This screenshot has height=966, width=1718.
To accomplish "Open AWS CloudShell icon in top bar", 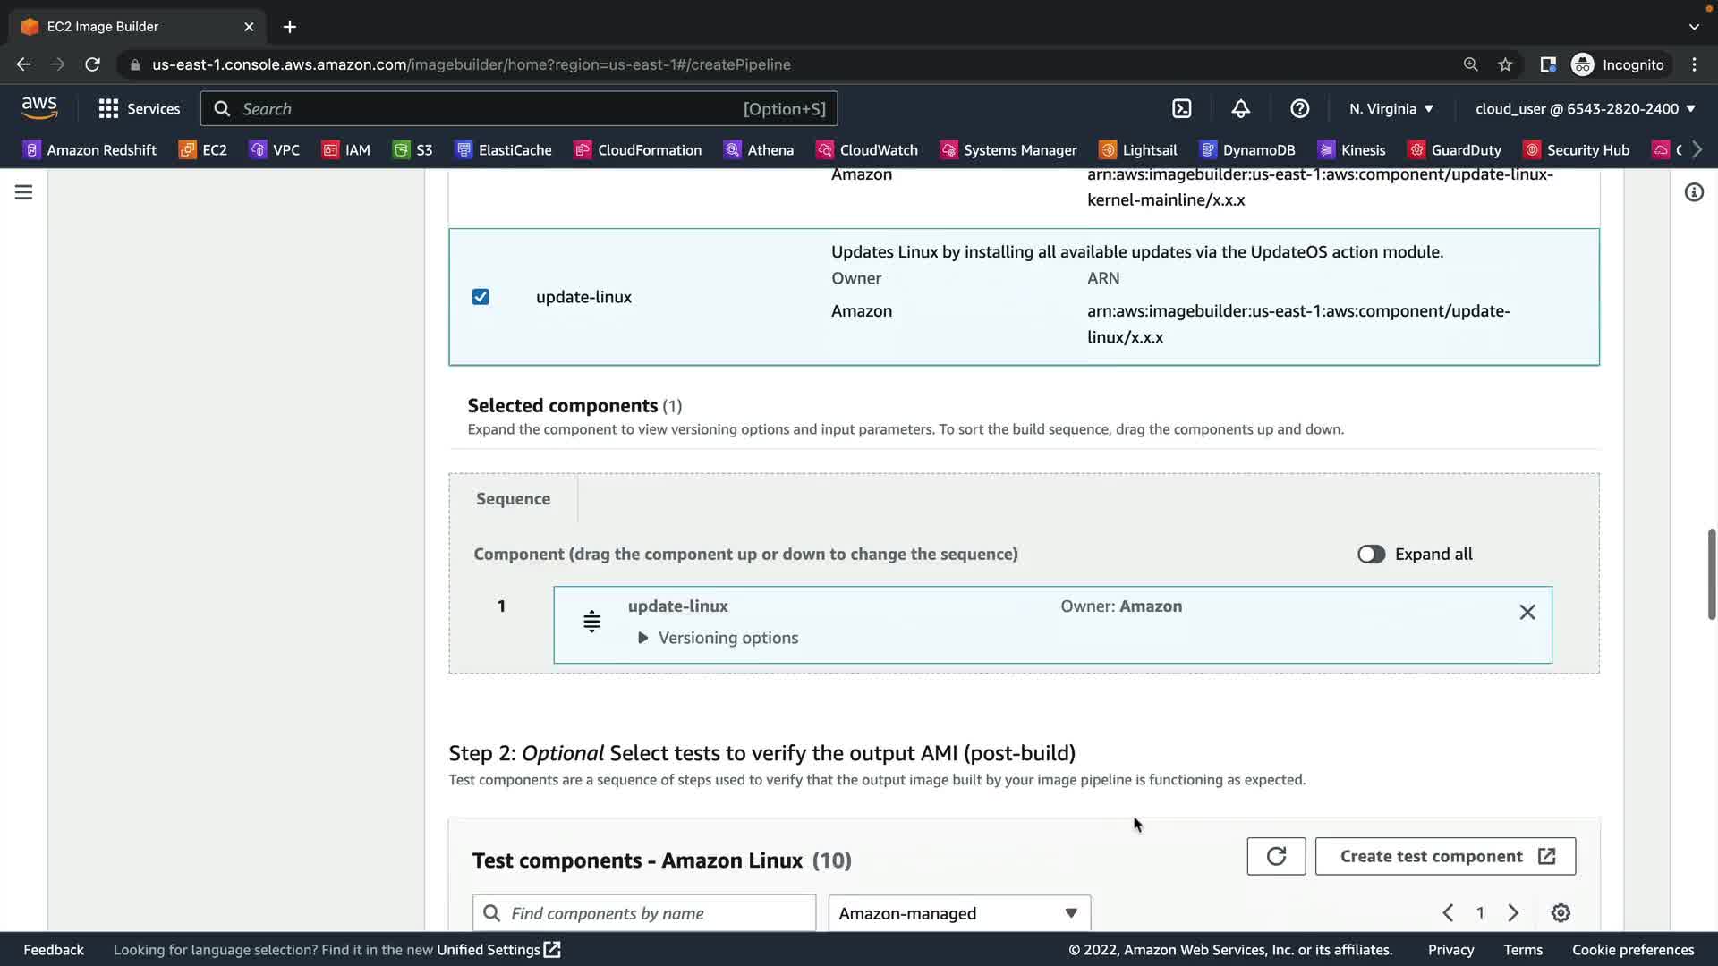I will coord(1182,108).
